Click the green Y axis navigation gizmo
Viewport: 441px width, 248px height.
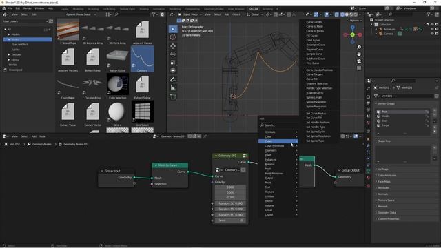coord(353,34)
